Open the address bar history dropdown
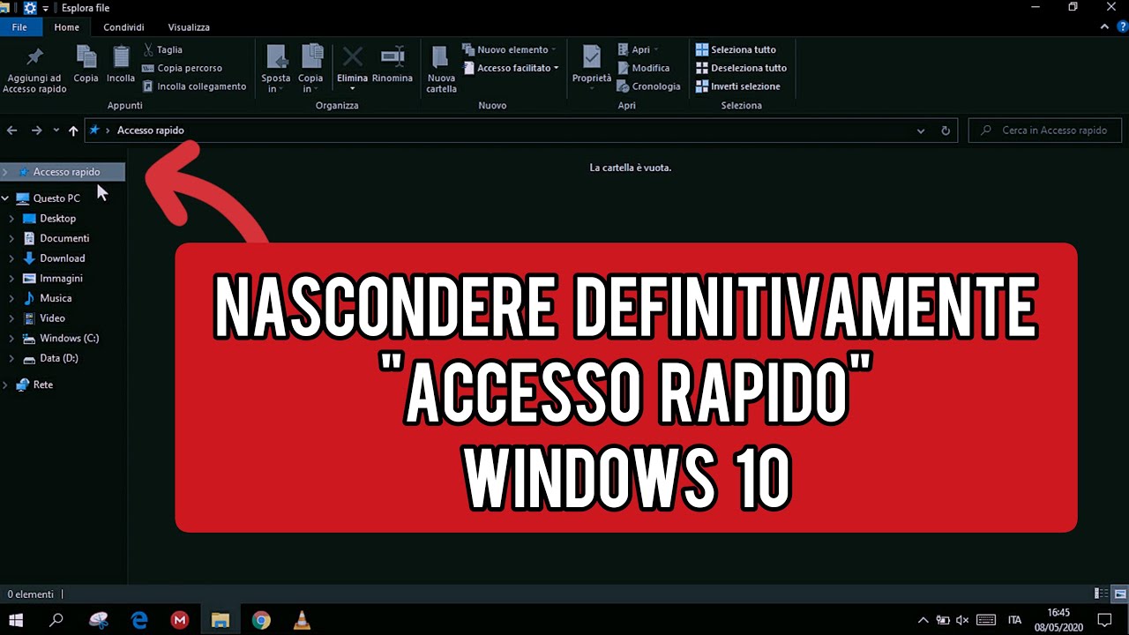The width and height of the screenshot is (1129, 635). [921, 131]
